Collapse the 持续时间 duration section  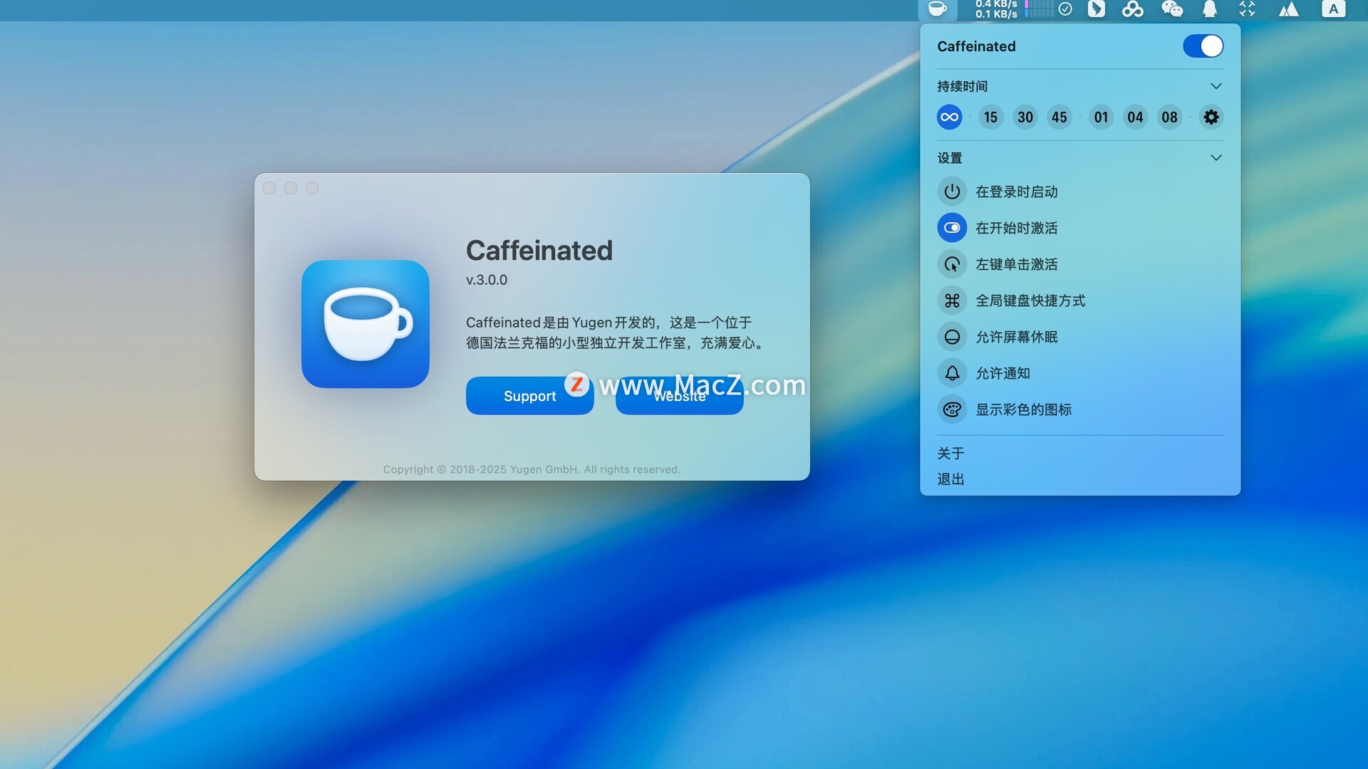1216,86
